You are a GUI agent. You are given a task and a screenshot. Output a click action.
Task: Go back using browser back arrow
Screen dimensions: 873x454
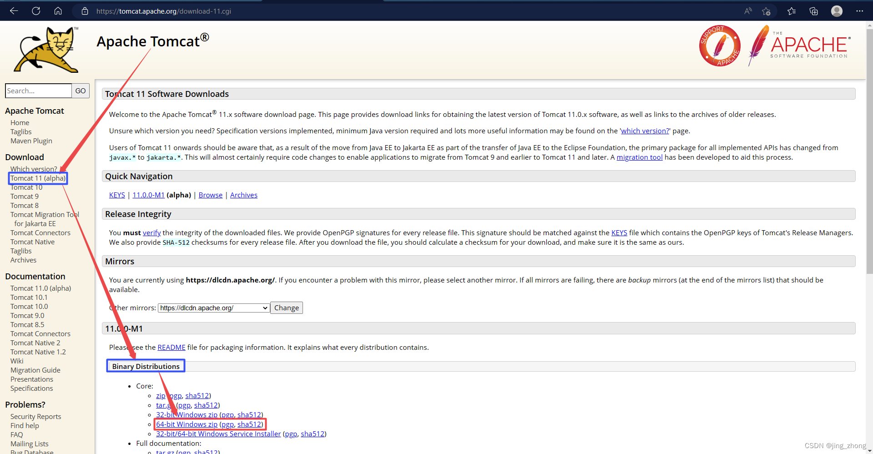coord(14,11)
